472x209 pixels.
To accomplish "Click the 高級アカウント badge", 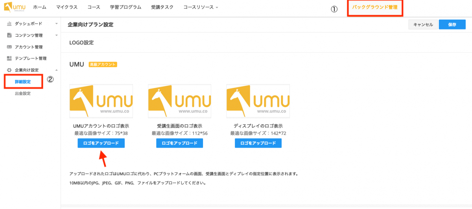I will [x=103, y=64].
